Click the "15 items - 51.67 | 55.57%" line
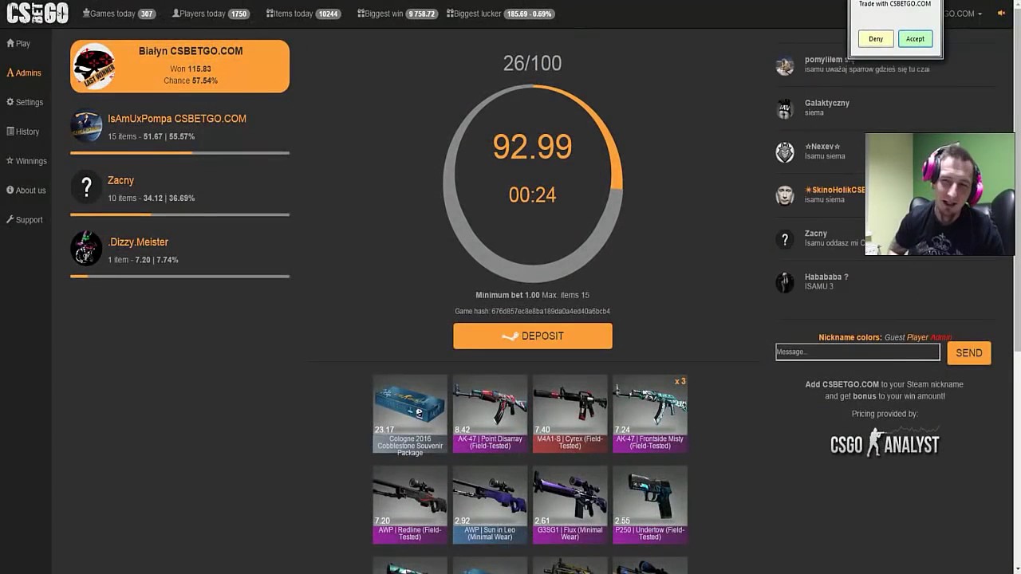Screen dimensions: 1021x574 [152, 137]
